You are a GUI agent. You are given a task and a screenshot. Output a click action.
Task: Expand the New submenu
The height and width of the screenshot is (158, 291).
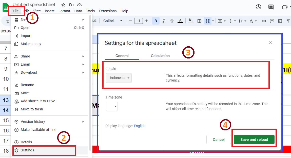50,19
